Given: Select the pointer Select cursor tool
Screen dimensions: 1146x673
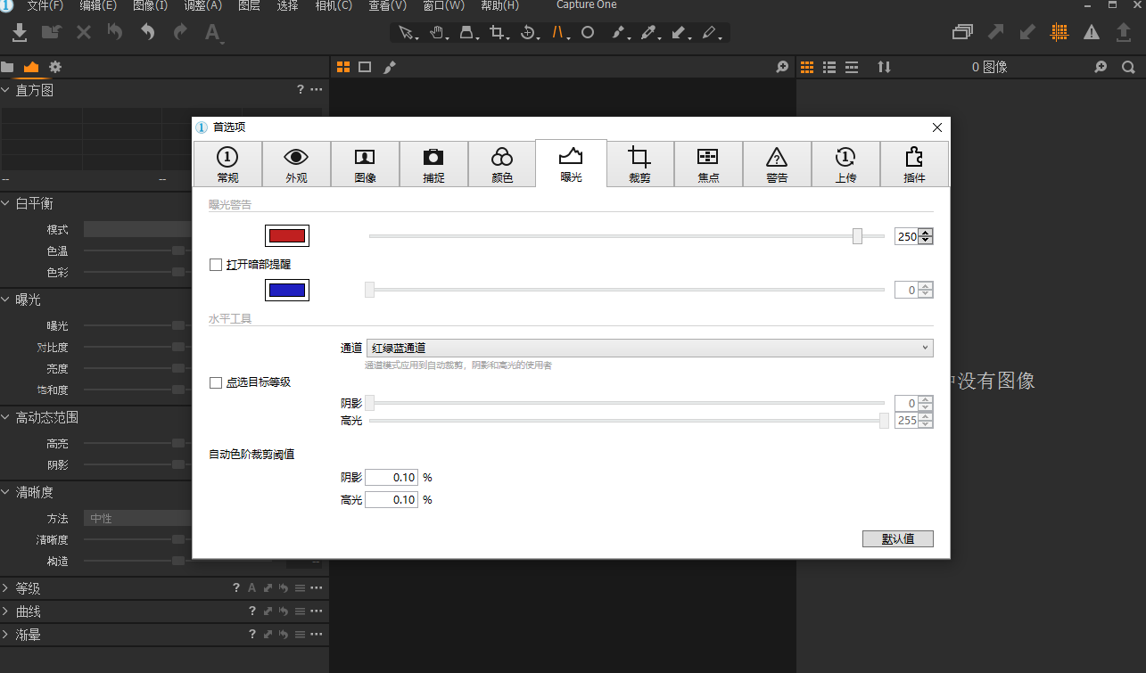Looking at the screenshot, I should (406, 33).
